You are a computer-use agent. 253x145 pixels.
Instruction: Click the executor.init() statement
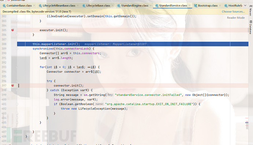pos(54,30)
